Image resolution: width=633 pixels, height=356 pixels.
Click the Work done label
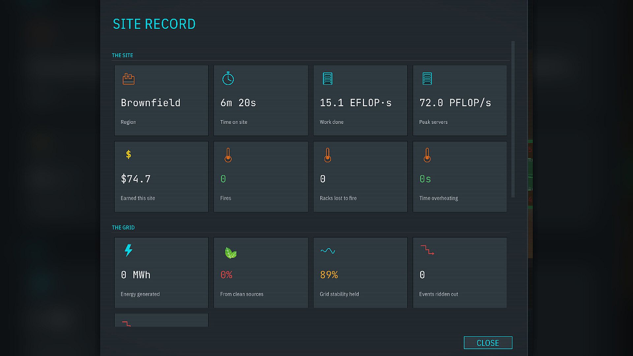click(332, 122)
